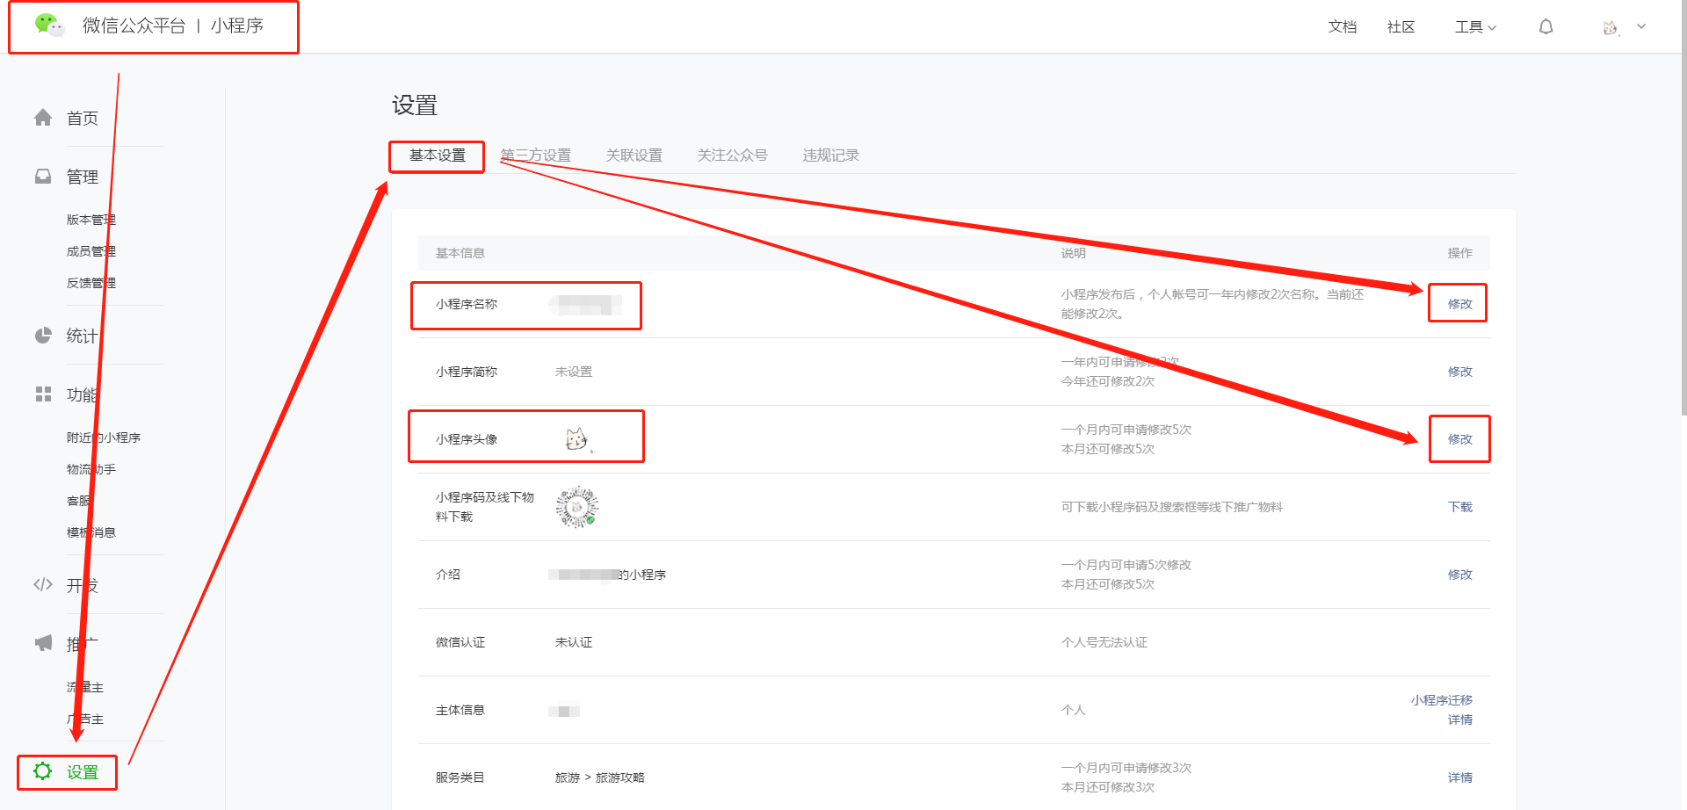Click the account avatar in the top bar

coord(1611,26)
